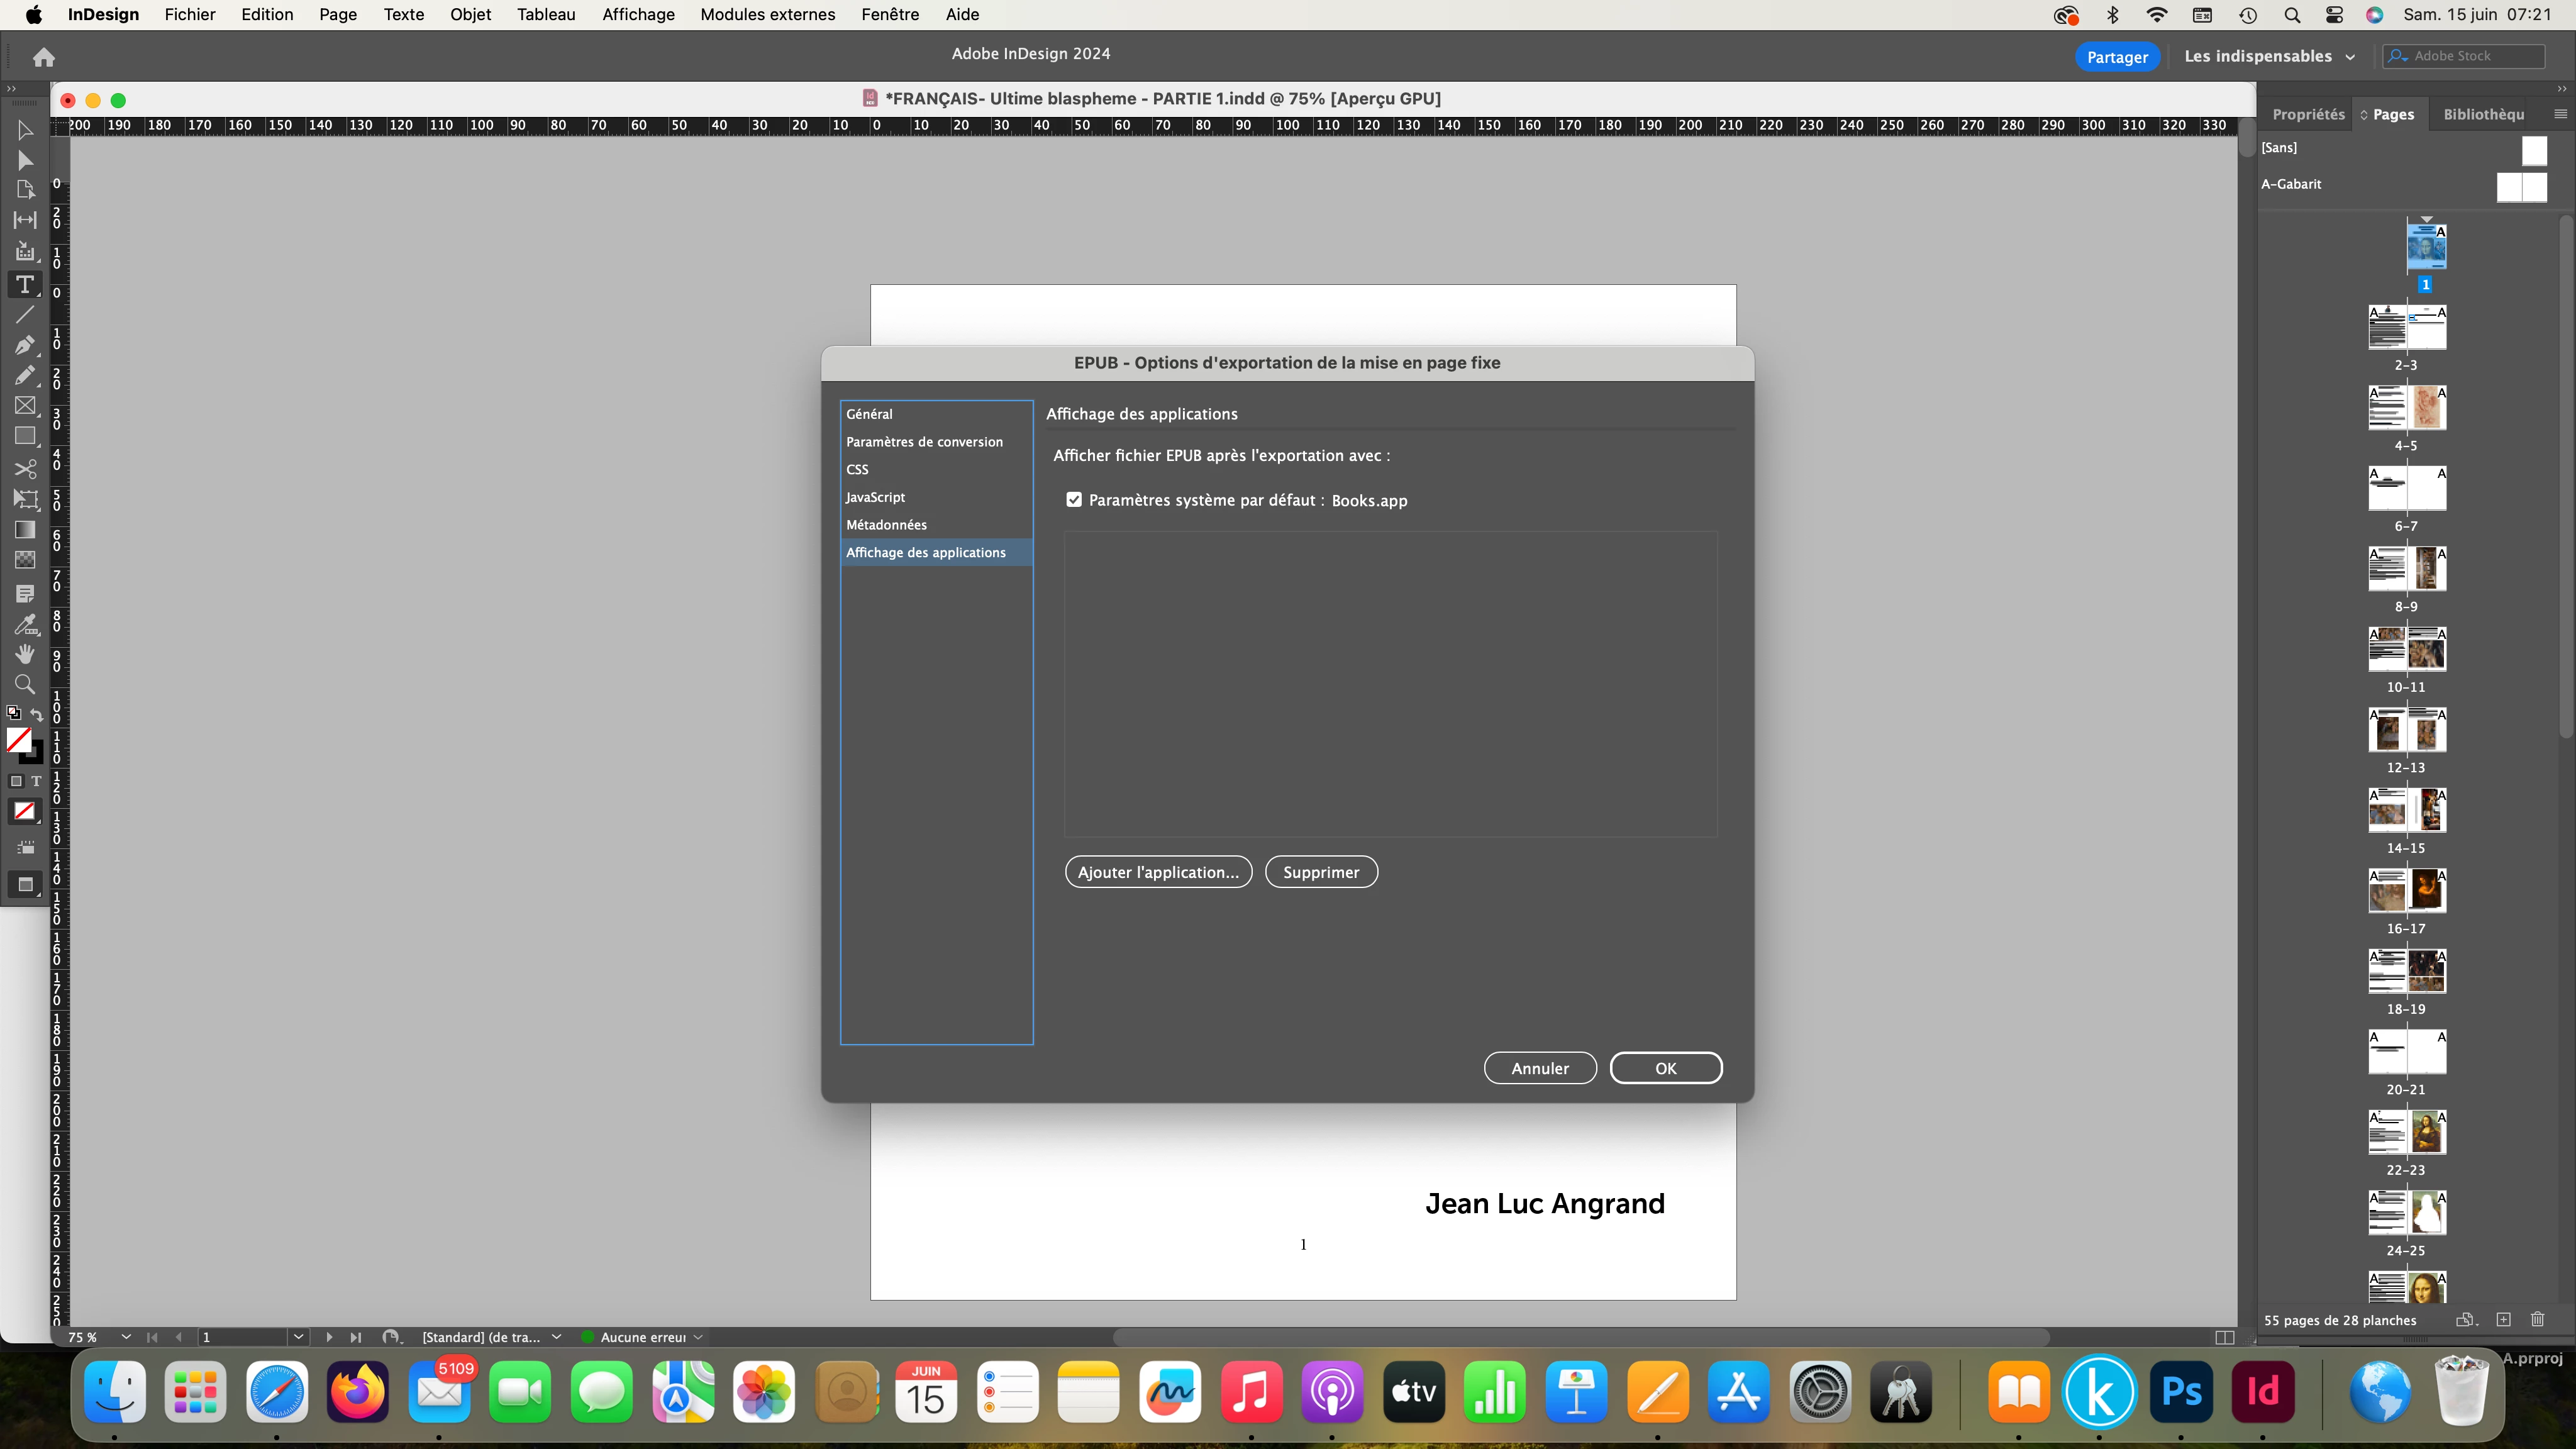Click the fill color swatch in toolbar

tap(17, 739)
